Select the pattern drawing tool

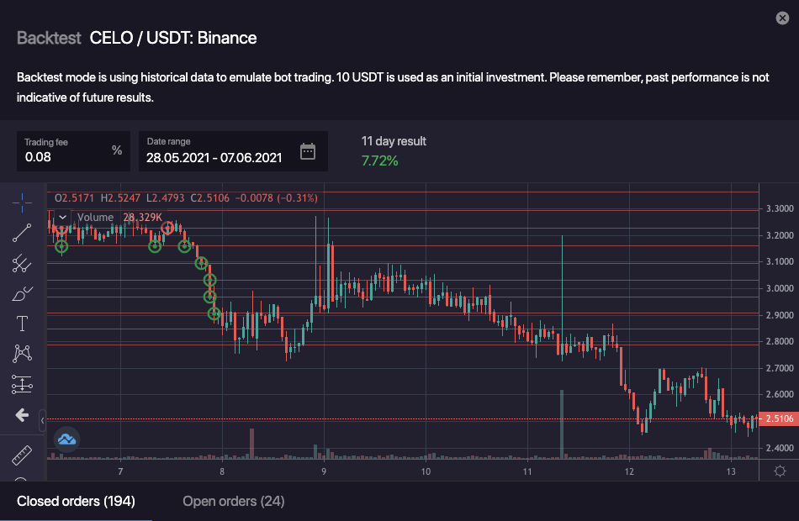coord(22,354)
